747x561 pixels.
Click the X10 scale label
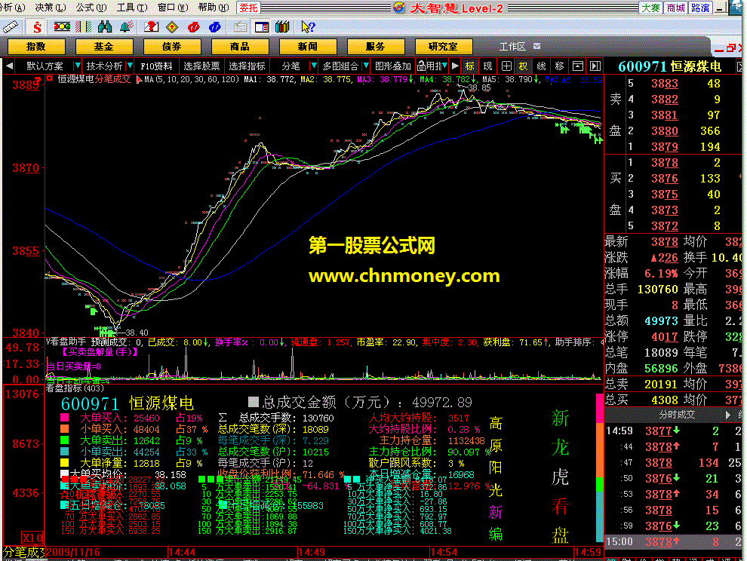32,538
